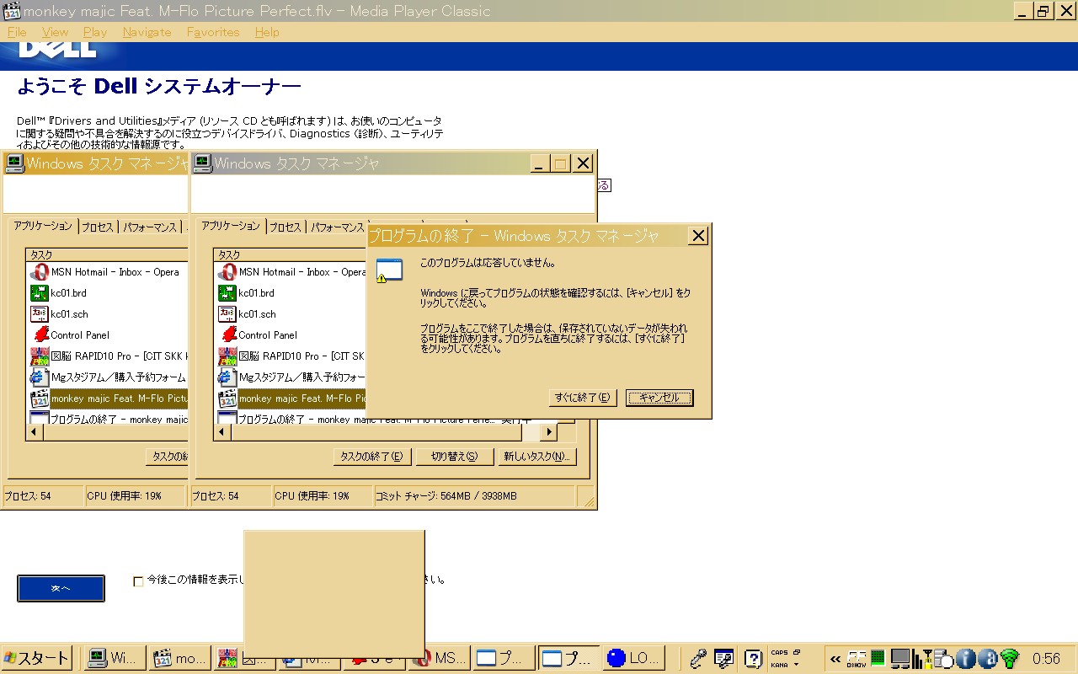The height and width of the screenshot is (674, 1078).
Task: Open the View menu in Media Player Classic
Action: coord(55,32)
